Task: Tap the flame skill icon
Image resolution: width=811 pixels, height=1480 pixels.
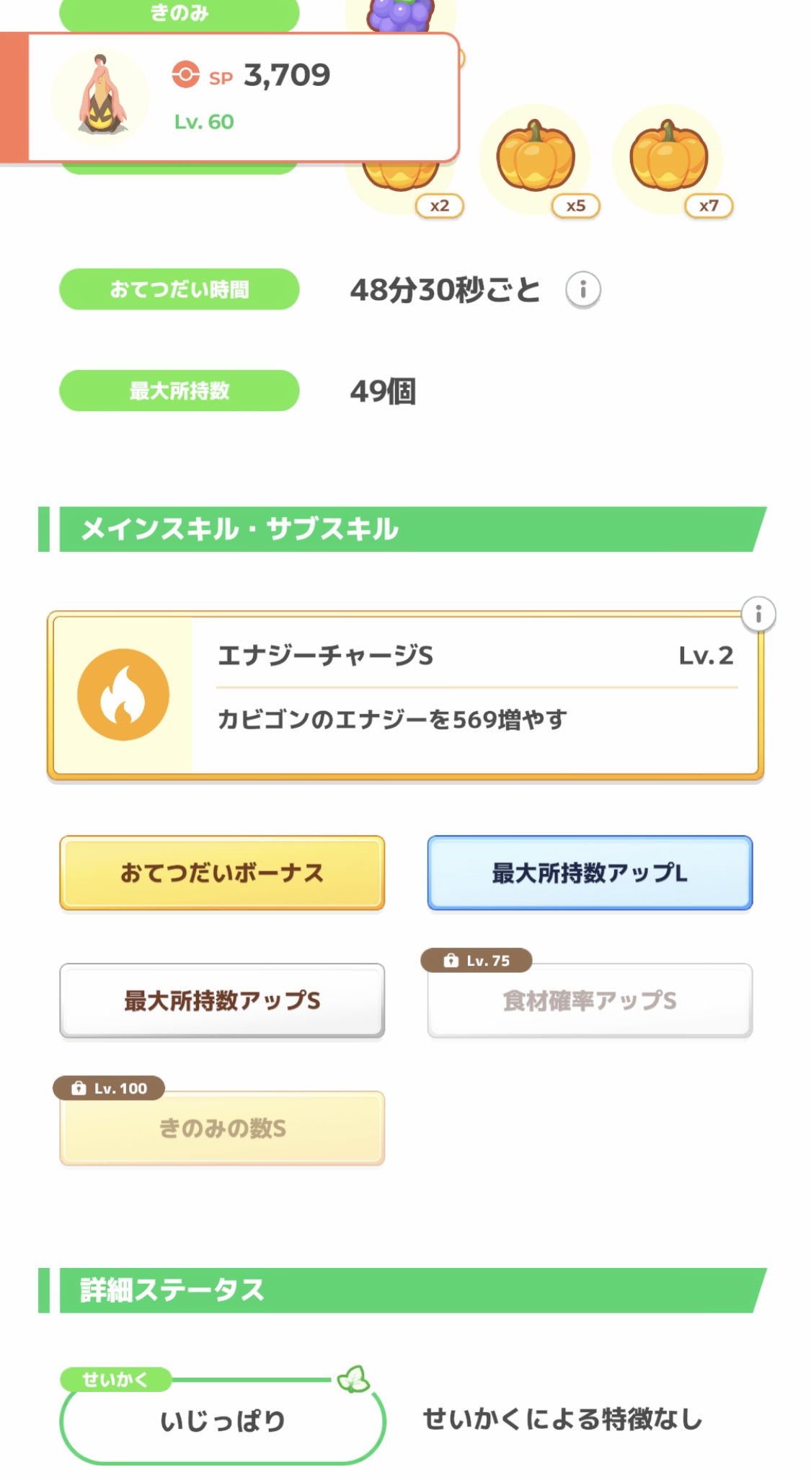Action: point(123,695)
